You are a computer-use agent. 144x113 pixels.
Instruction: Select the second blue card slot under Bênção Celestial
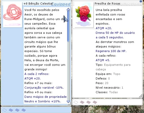point(11,110)
